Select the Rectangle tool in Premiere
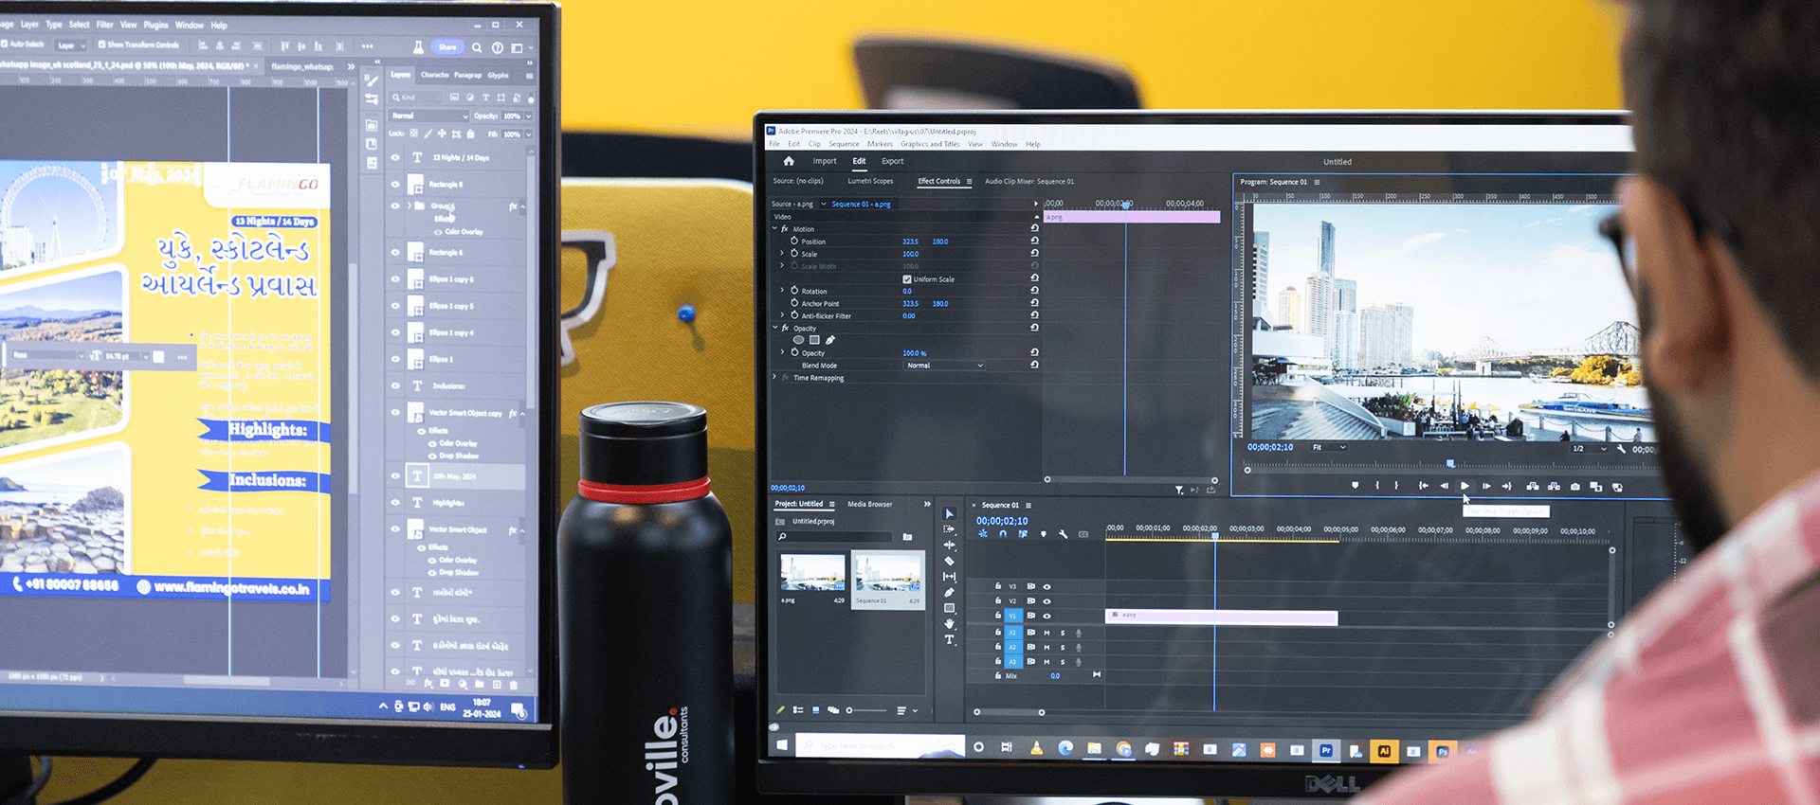The height and width of the screenshot is (805, 1820). [x=950, y=608]
